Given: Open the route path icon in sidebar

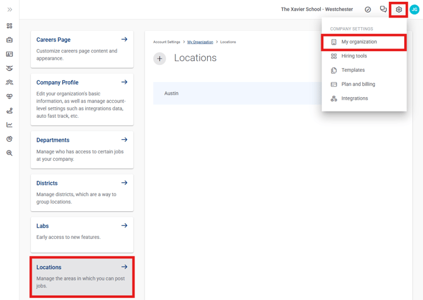Looking at the screenshot, I should click(x=9, y=111).
